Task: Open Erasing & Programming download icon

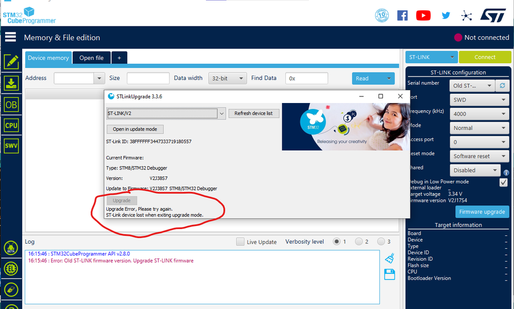Action: [x=11, y=83]
